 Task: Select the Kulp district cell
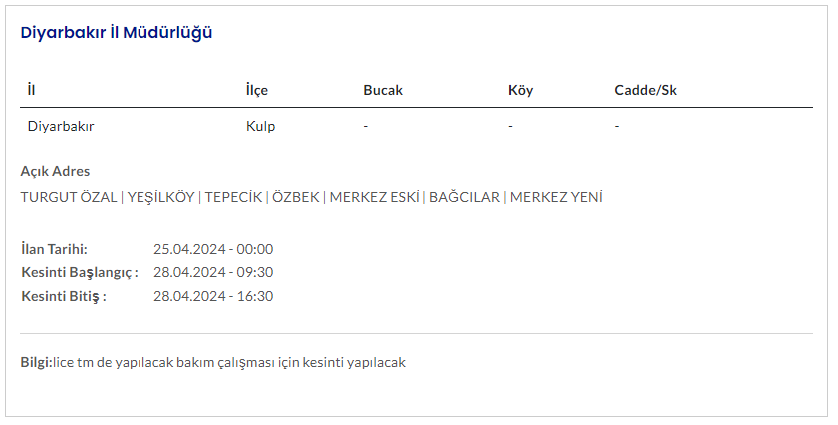pyautogui.click(x=260, y=126)
